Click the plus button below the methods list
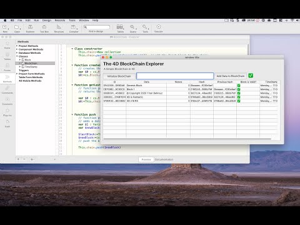Screen dimensions: 300x225 point(18,159)
